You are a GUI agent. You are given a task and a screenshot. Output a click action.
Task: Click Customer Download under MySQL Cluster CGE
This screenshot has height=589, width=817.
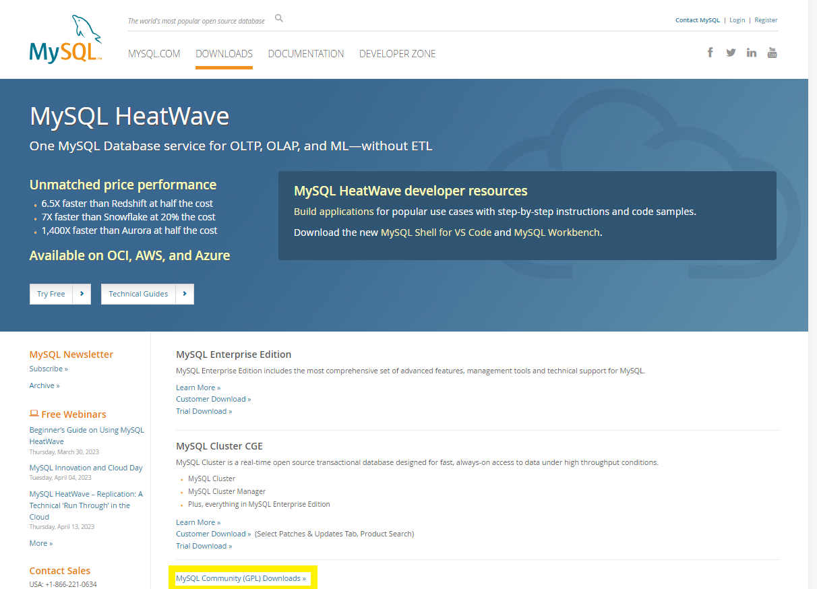tap(213, 534)
